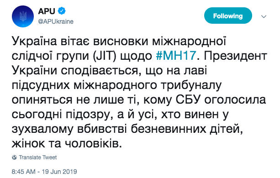Image resolution: width=280 pixels, height=178 pixels.
Task: Click the APU display name
Action: [47, 11]
